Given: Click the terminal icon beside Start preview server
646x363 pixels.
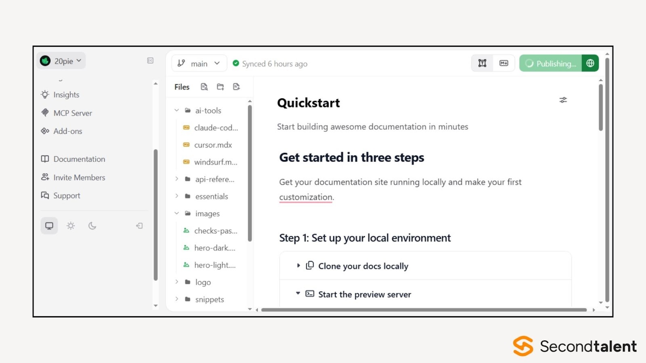Looking at the screenshot, I should (x=310, y=294).
